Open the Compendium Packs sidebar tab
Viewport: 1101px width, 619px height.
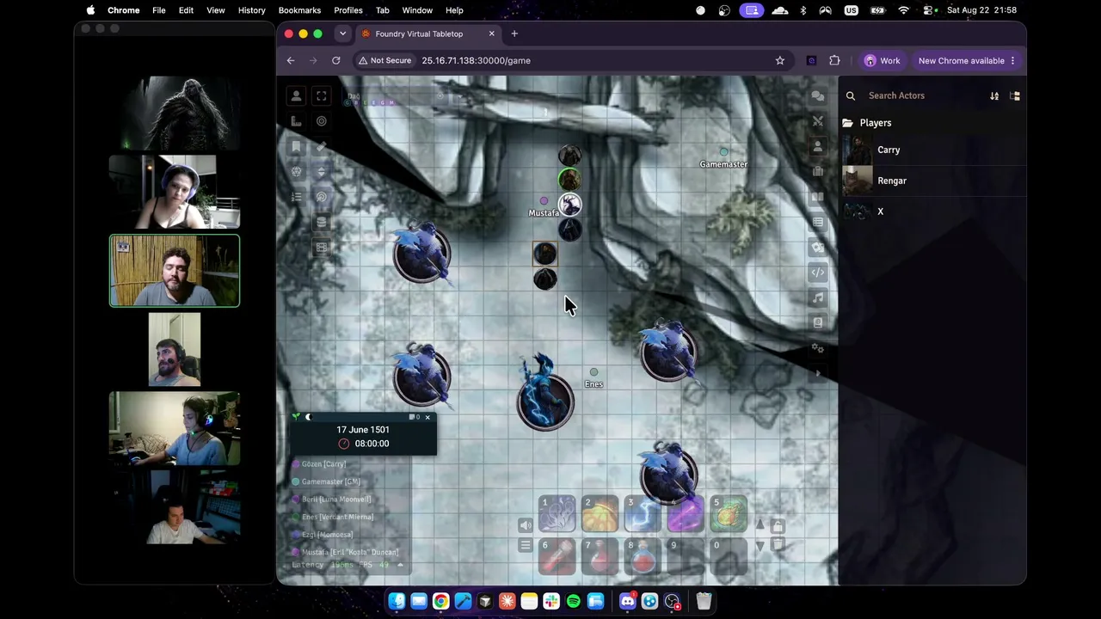click(818, 322)
